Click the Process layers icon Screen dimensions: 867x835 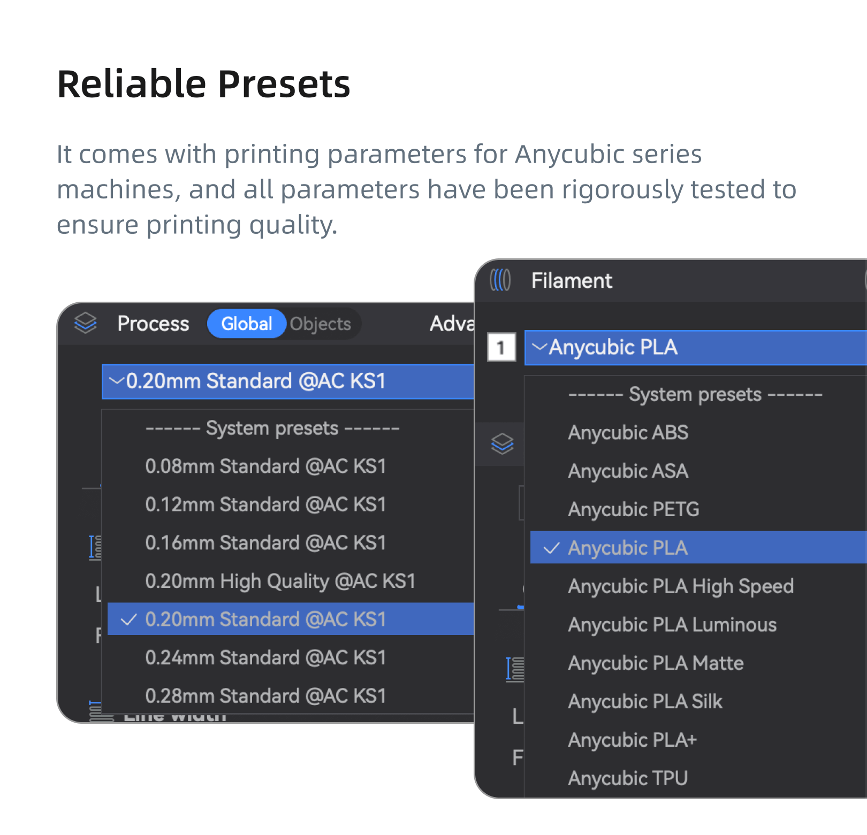[86, 323]
